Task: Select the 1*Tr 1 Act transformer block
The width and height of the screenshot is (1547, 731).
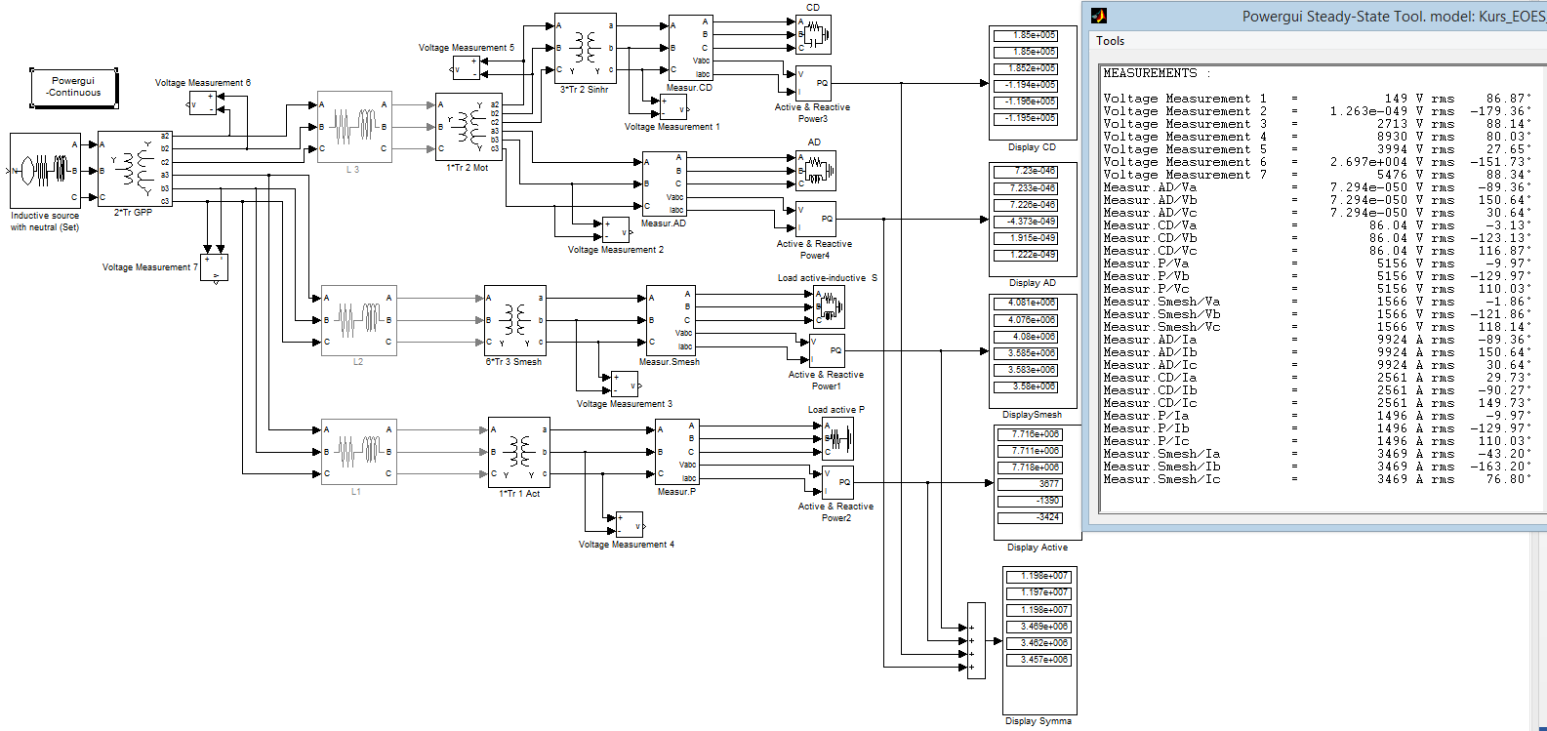Action: coord(519,452)
